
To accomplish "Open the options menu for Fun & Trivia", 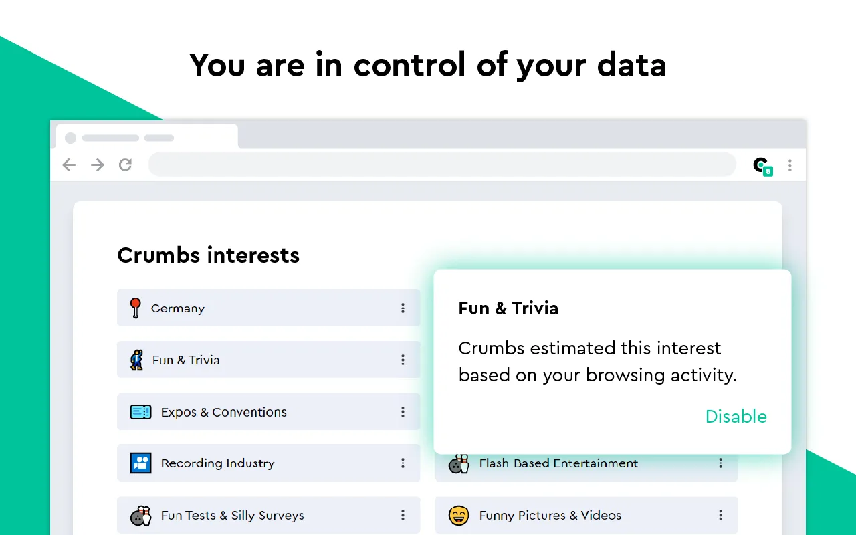I will pyautogui.click(x=403, y=360).
